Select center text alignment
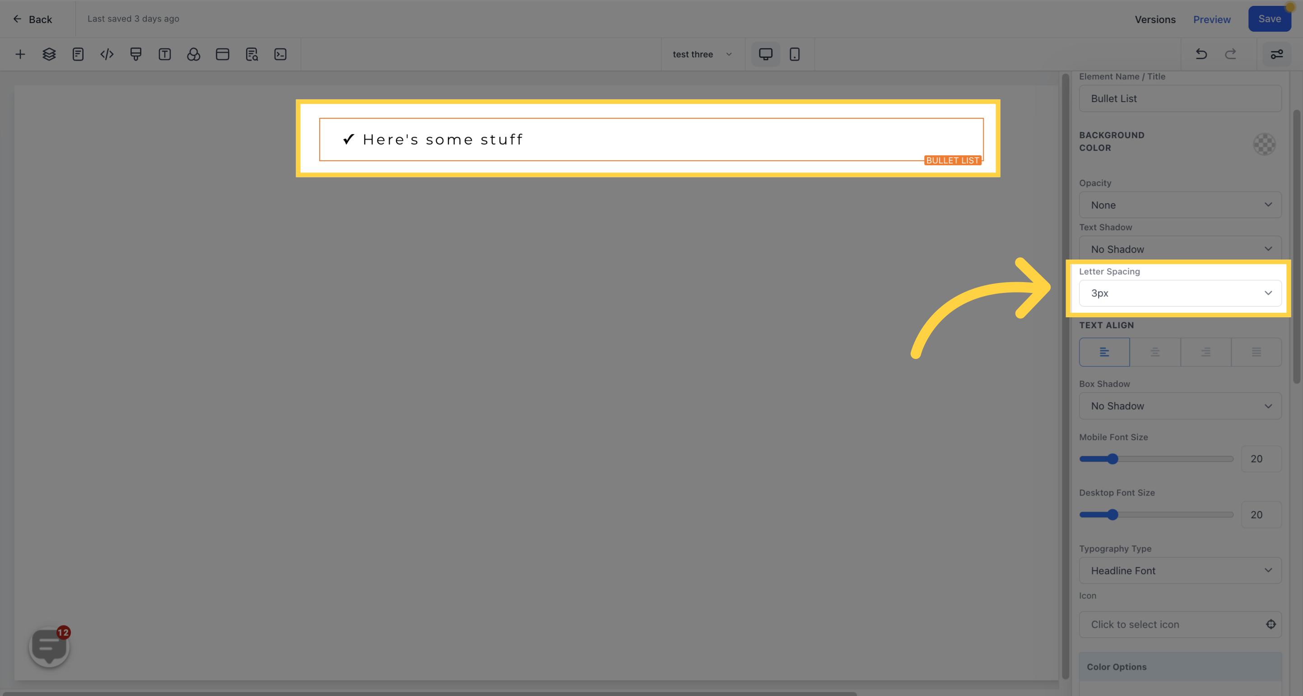Screen dimensions: 1303x696 [1155, 352]
